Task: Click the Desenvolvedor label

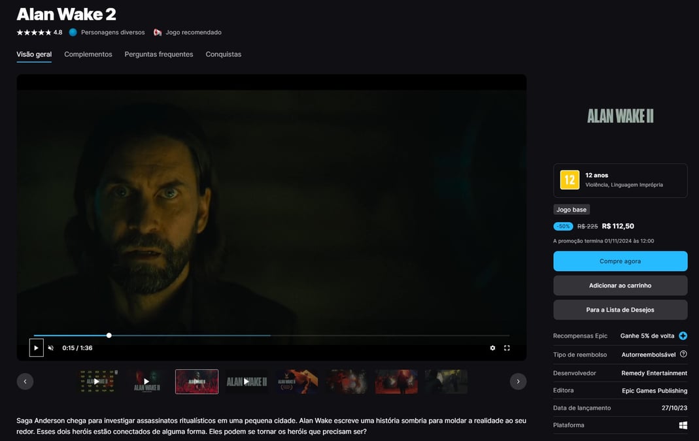Action: 575,373
